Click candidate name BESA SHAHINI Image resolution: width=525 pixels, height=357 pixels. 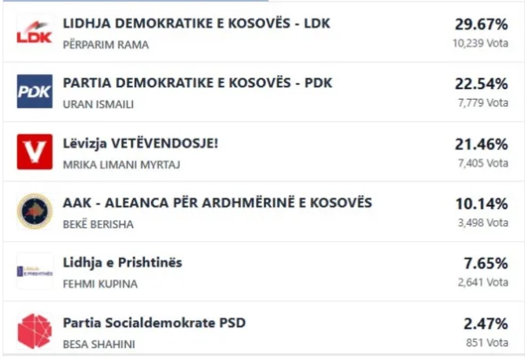(x=99, y=344)
